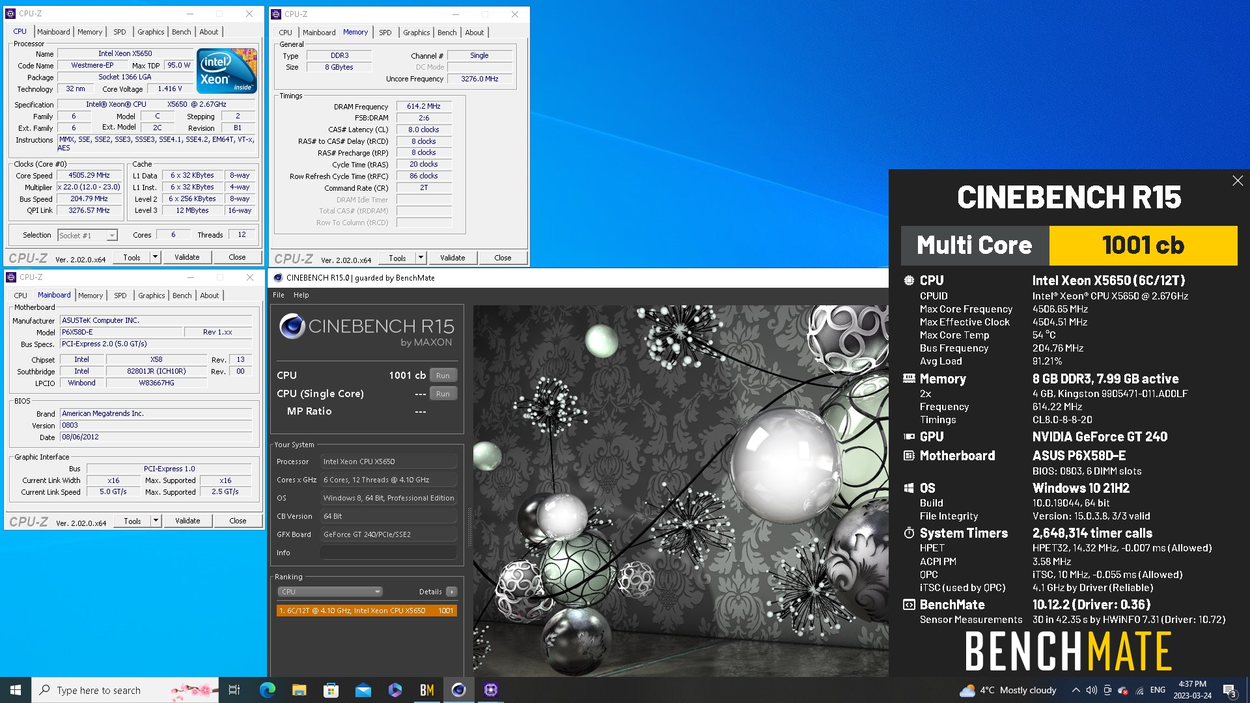Screen dimensions: 1250x703
Task: Click the Cinebench R15 logo sphere
Action: pyautogui.click(x=292, y=325)
